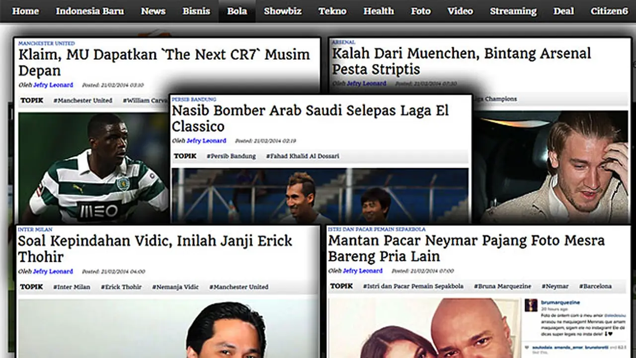Click the 'TOPIK' label in the Persib Bandung article
This screenshot has width=636, height=358.
pos(185,156)
